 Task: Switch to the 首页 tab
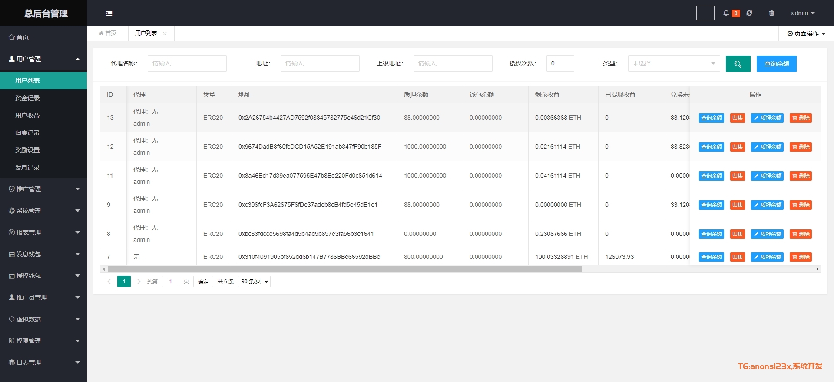click(108, 33)
